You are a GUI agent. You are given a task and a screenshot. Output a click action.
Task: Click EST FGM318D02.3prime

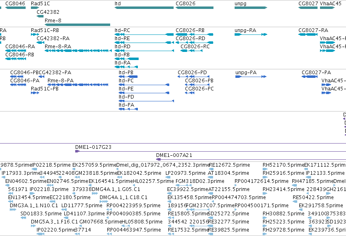(x=200, y=181)
